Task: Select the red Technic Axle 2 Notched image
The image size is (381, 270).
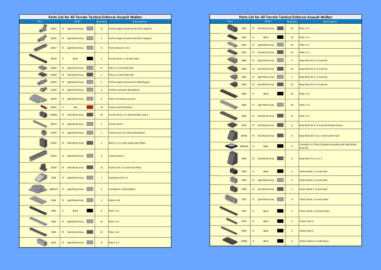Action: pos(44,107)
